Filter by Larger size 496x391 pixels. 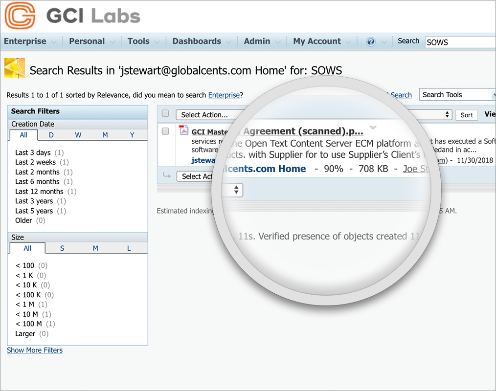coord(25,334)
